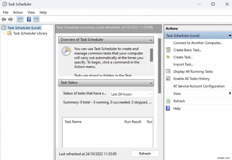Select Task Scheduler (Local) tree item

tap(24, 28)
